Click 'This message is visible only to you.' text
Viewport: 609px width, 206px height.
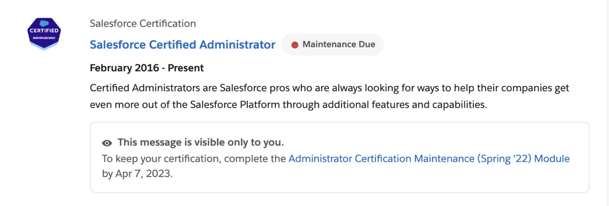point(200,142)
